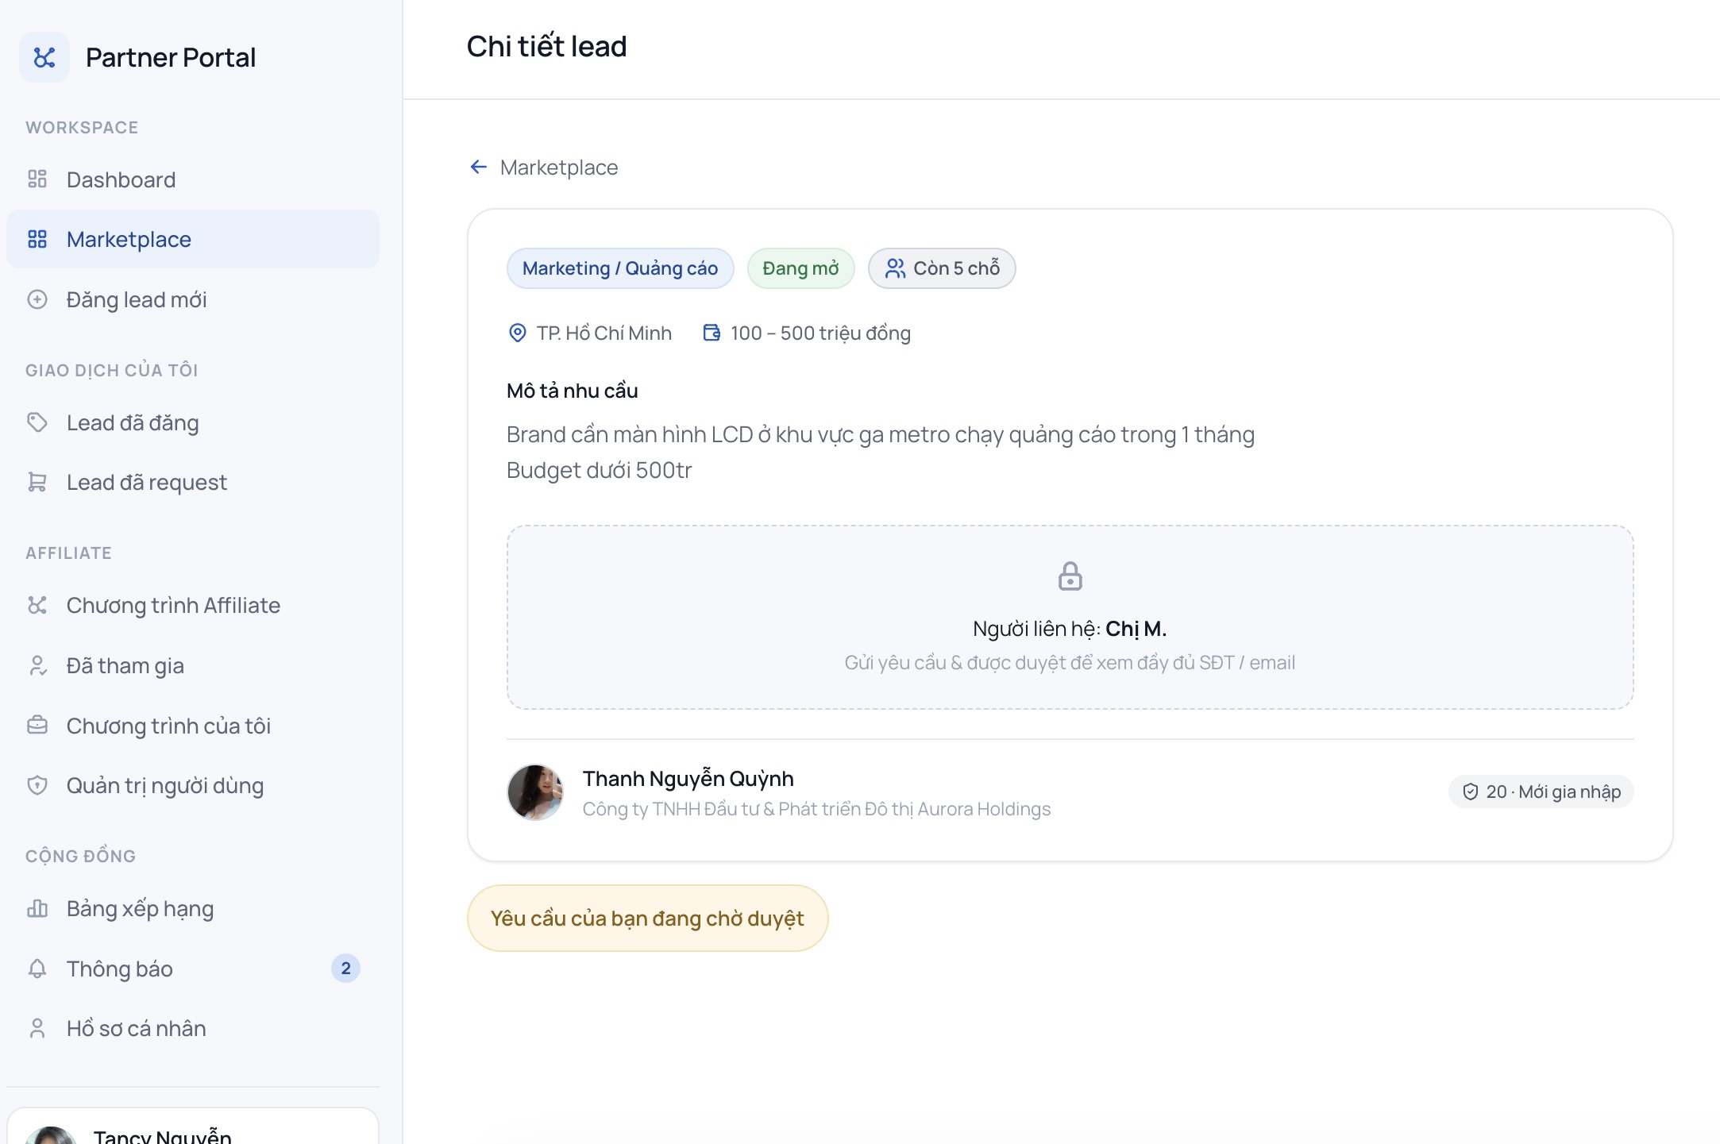Open Đăng lead mới page

[193, 299]
